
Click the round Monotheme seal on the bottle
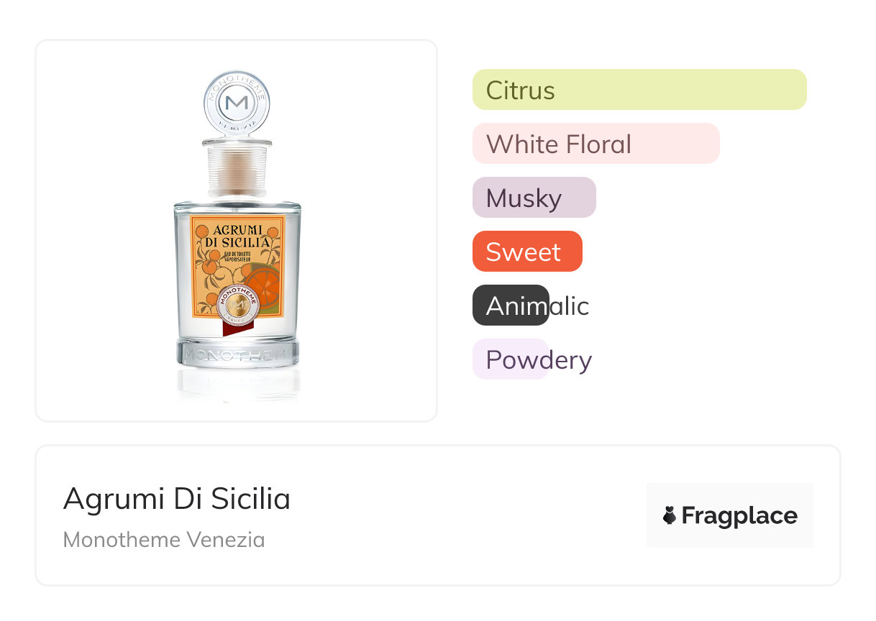237,303
